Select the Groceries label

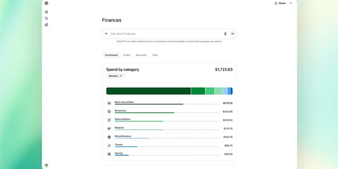(x=120, y=110)
